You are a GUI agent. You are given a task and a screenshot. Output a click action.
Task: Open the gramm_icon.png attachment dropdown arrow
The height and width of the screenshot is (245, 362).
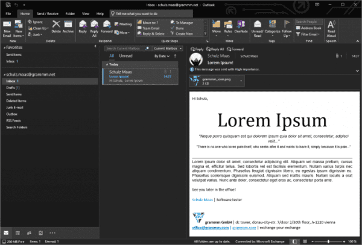pos(241,81)
